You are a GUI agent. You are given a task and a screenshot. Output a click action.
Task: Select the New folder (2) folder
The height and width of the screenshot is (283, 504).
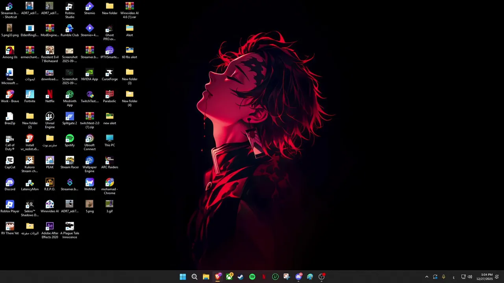pos(30,120)
